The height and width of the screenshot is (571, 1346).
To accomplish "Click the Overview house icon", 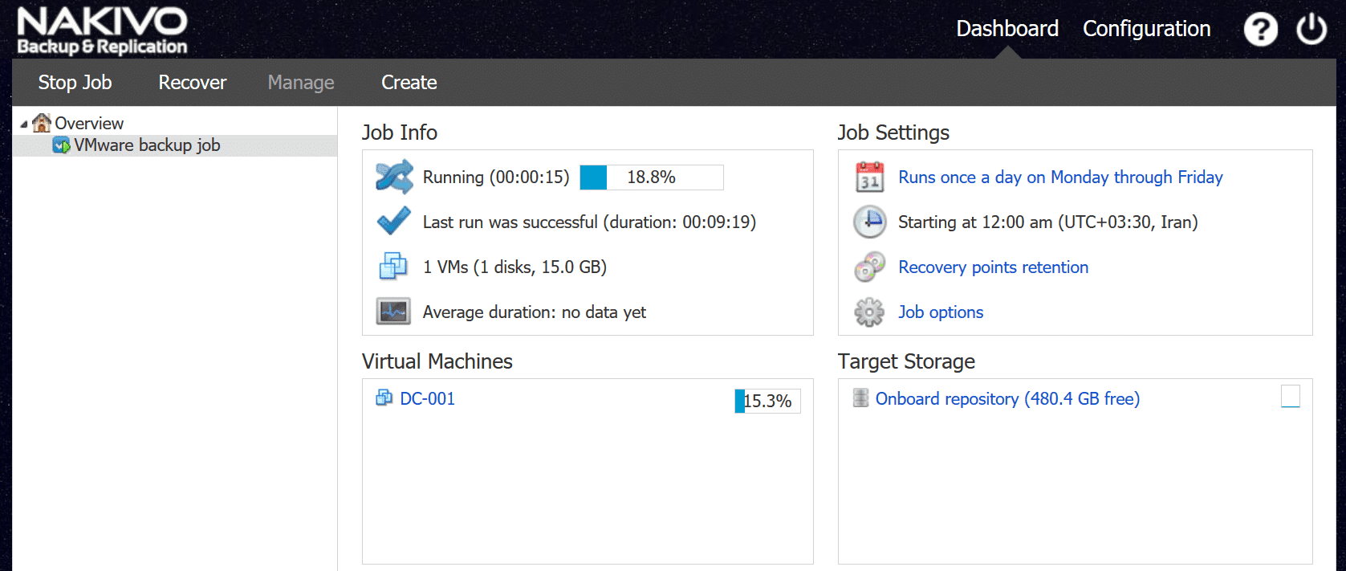I will [42, 123].
